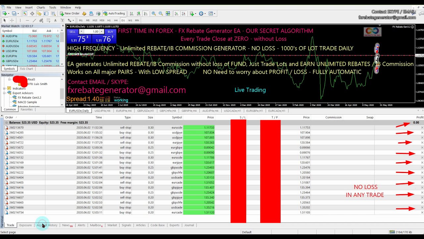Click Navigator vertical scrollbar
This screenshot has width=424, height=239.
62,92
